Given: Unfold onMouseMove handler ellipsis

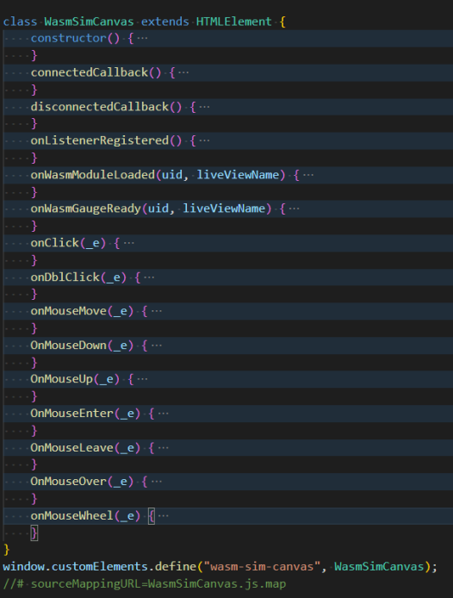Looking at the screenshot, I should [x=157, y=311].
